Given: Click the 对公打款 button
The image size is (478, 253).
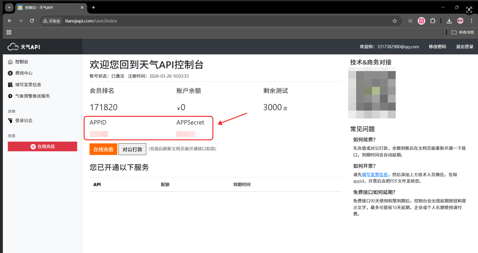Looking at the screenshot, I should [132, 149].
